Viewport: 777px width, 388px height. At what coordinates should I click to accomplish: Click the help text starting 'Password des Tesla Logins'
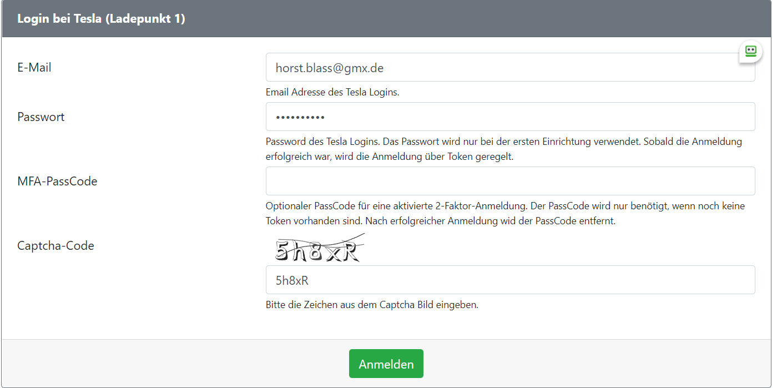pos(504,149)
